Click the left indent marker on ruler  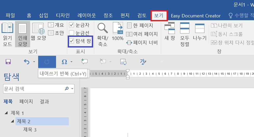coord(128,78)
